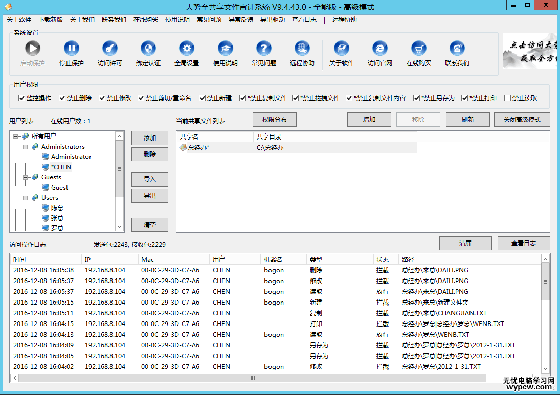Toggle the *禁止打印 checkbox
560x395 pixels.
(465, 98)
